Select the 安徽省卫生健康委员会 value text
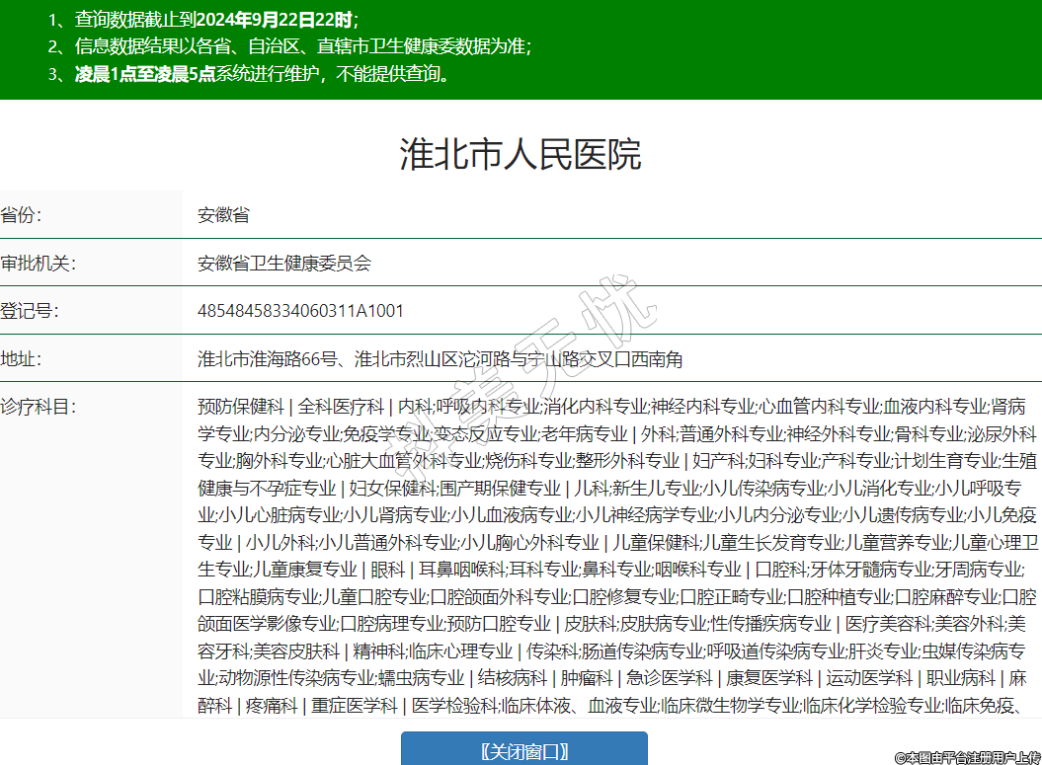 [x=284, y=263]
